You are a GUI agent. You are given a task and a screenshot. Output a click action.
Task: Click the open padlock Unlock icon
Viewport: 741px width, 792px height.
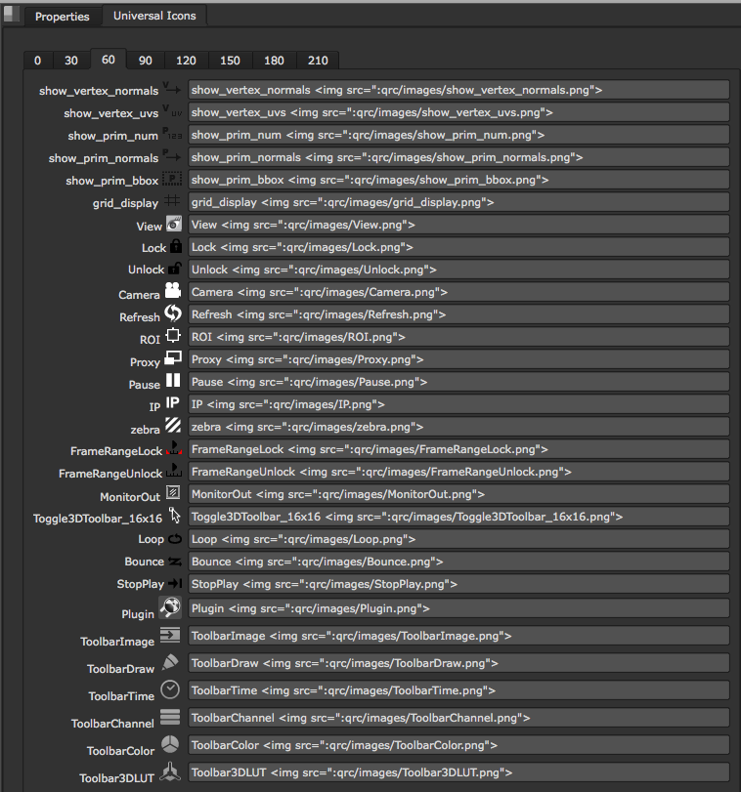pos(175,269)
